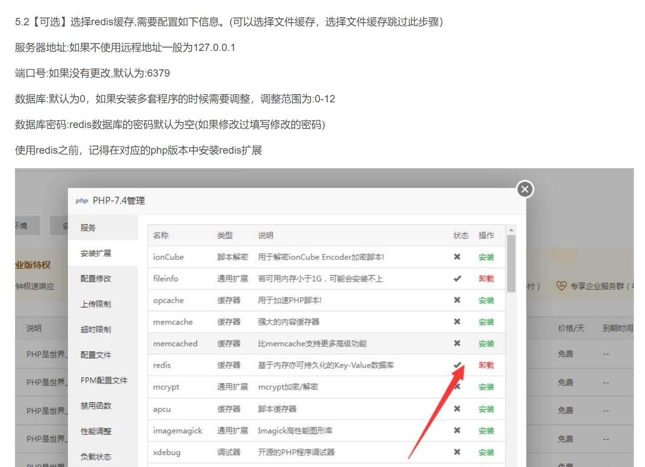Uninstall the redis extension
The image size is (645, 467).
coord(486,365)
